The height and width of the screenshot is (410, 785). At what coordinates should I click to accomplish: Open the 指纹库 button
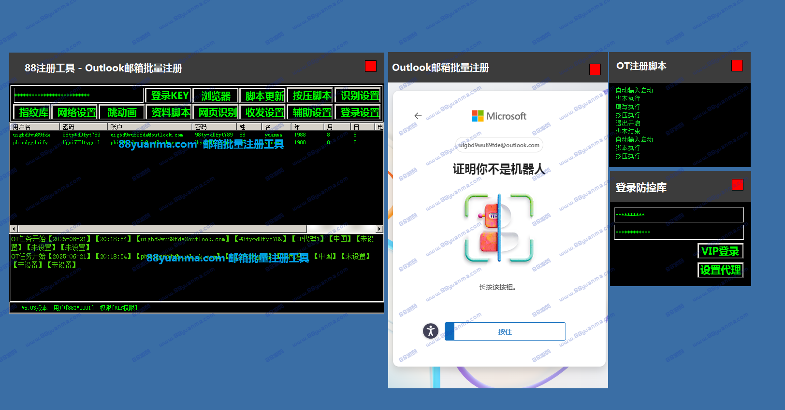[32, 112]
